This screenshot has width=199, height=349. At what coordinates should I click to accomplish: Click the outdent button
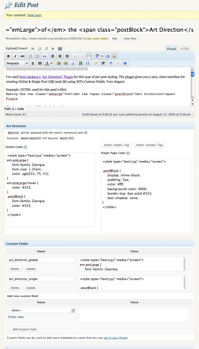[96, 63]
